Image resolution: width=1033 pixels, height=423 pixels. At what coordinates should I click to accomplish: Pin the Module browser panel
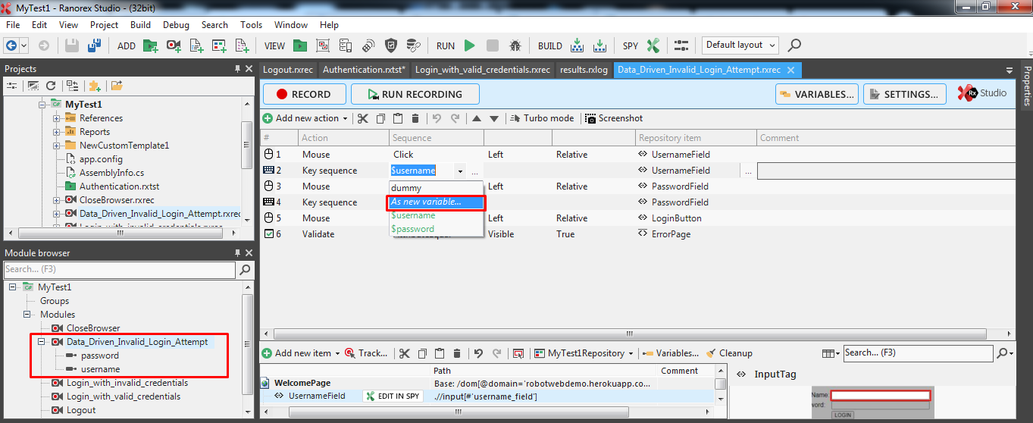(237, 252)
